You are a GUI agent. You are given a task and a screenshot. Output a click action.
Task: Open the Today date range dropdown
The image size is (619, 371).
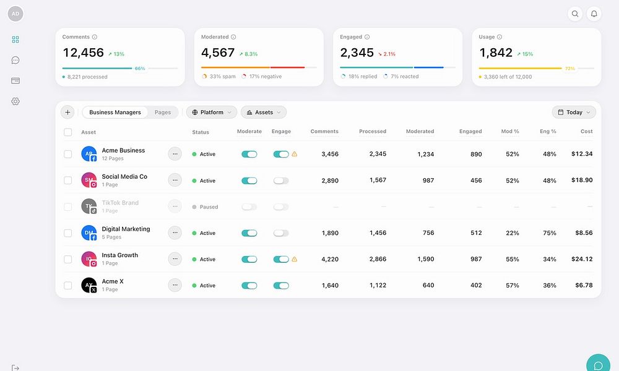574,113
